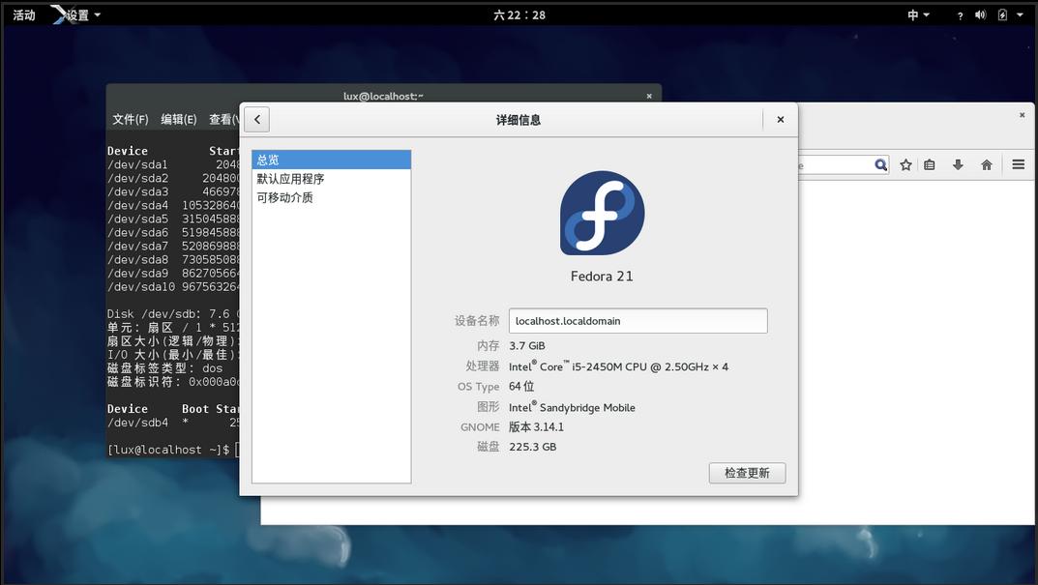The image size is (1038, 585).
Task: Click the battery status icon
Action: tap(1002, 15)
